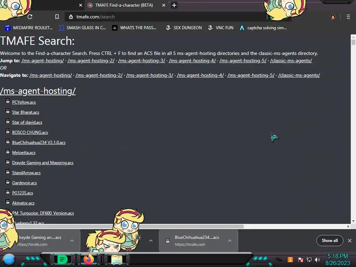Image resolution: width=356 pixels, height=267 pixels.
Task: Download Meloetta.acs
Action: [24, 153]
